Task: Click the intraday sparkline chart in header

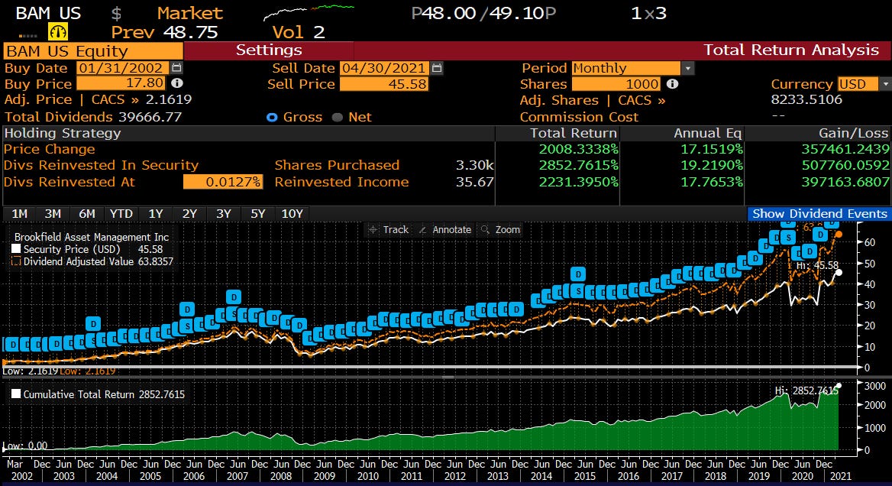Action: point(309,11)
